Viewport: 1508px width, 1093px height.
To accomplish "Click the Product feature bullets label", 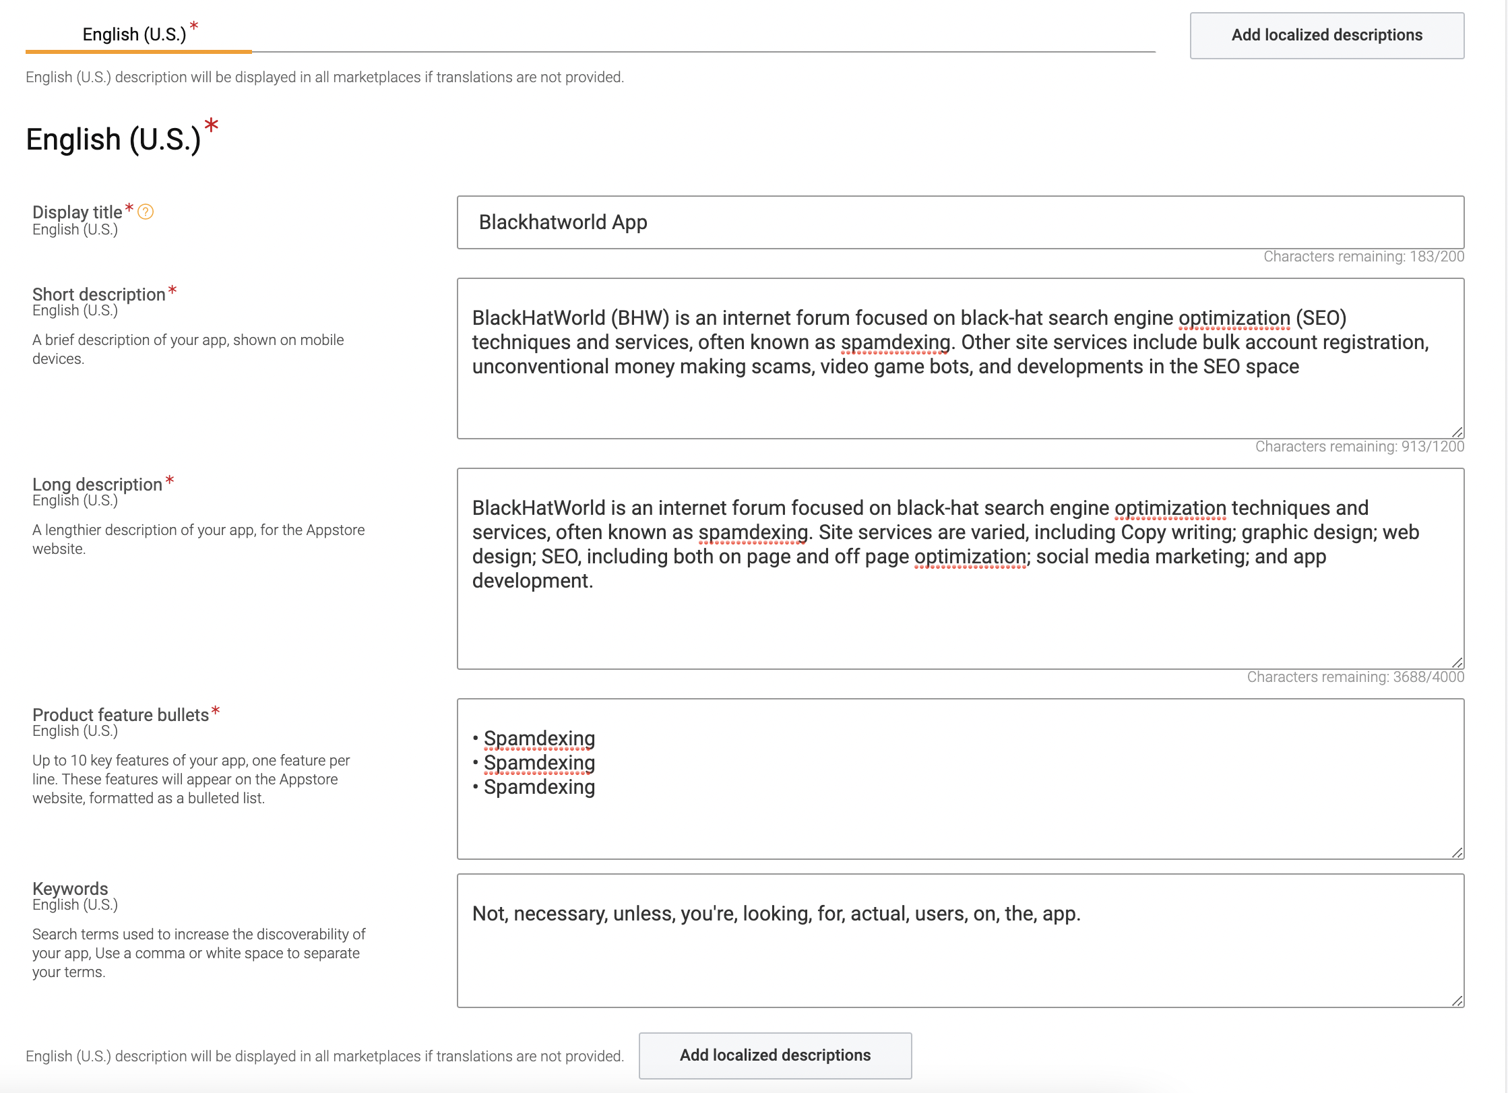I will coord(121,715).
